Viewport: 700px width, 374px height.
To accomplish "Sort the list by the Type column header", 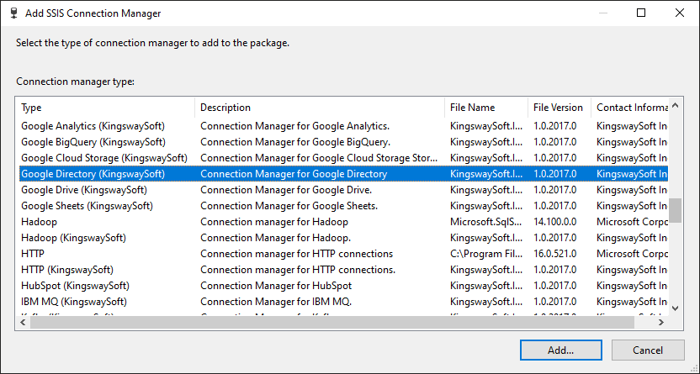I will pyautogui.click(x=106, y=108).
